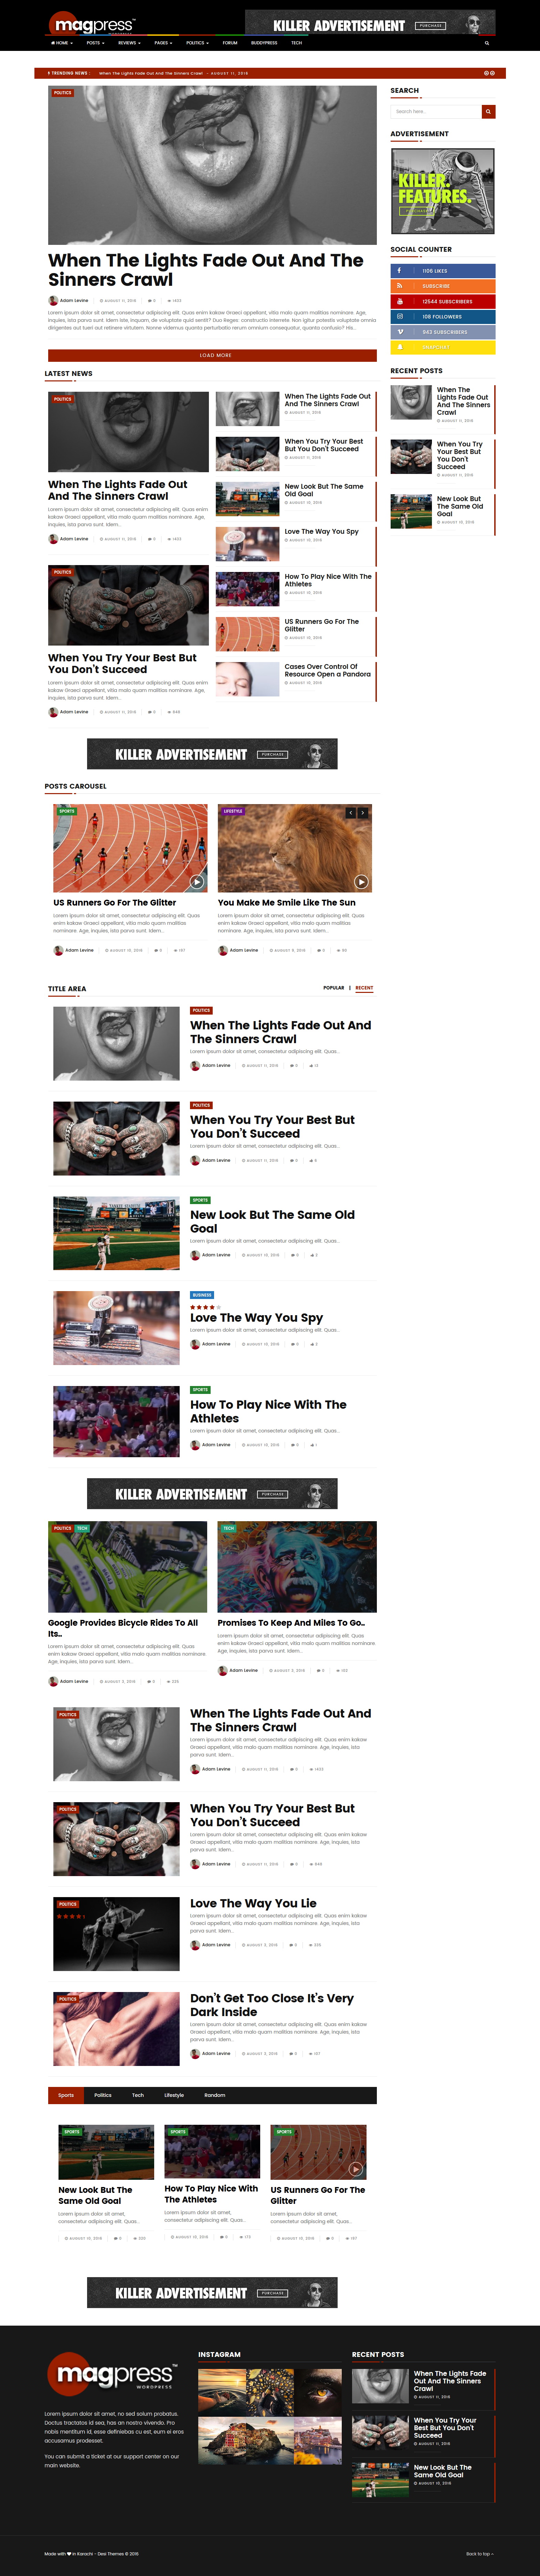The width and height of the screenshot is (540, 2576).
Task: Expand the Posts dropdown in navigation
Action: click(95, 43)
